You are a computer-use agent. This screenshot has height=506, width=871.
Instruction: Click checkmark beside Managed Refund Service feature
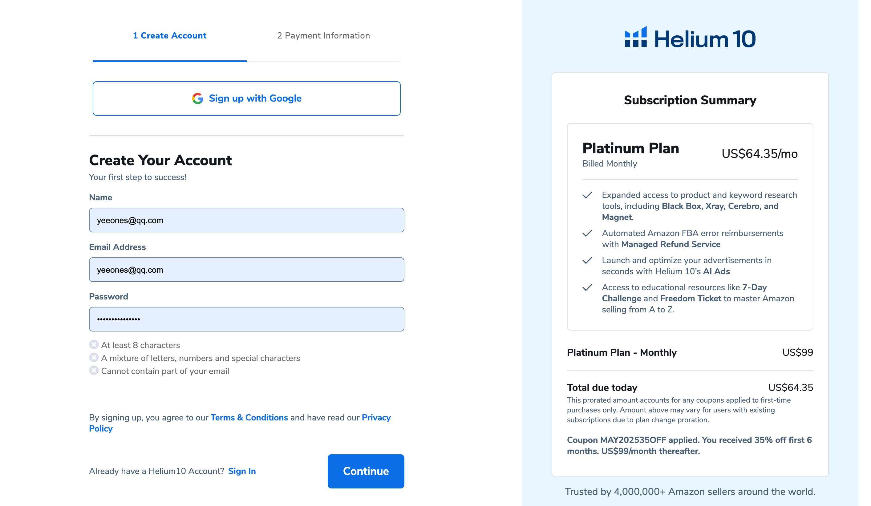(x=587, y=234)
